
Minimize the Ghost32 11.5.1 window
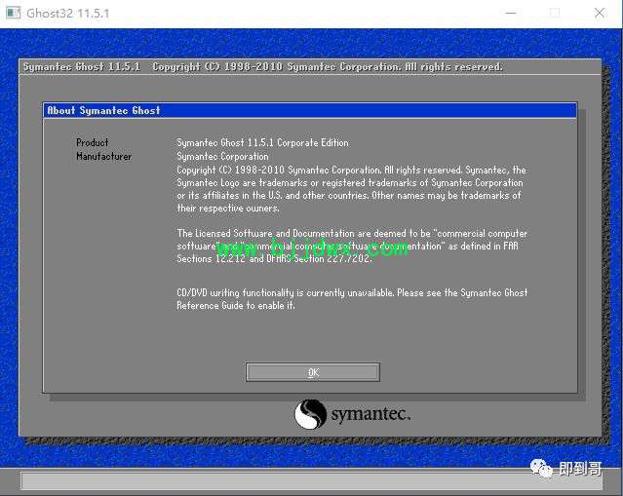[x=511, y=13]
